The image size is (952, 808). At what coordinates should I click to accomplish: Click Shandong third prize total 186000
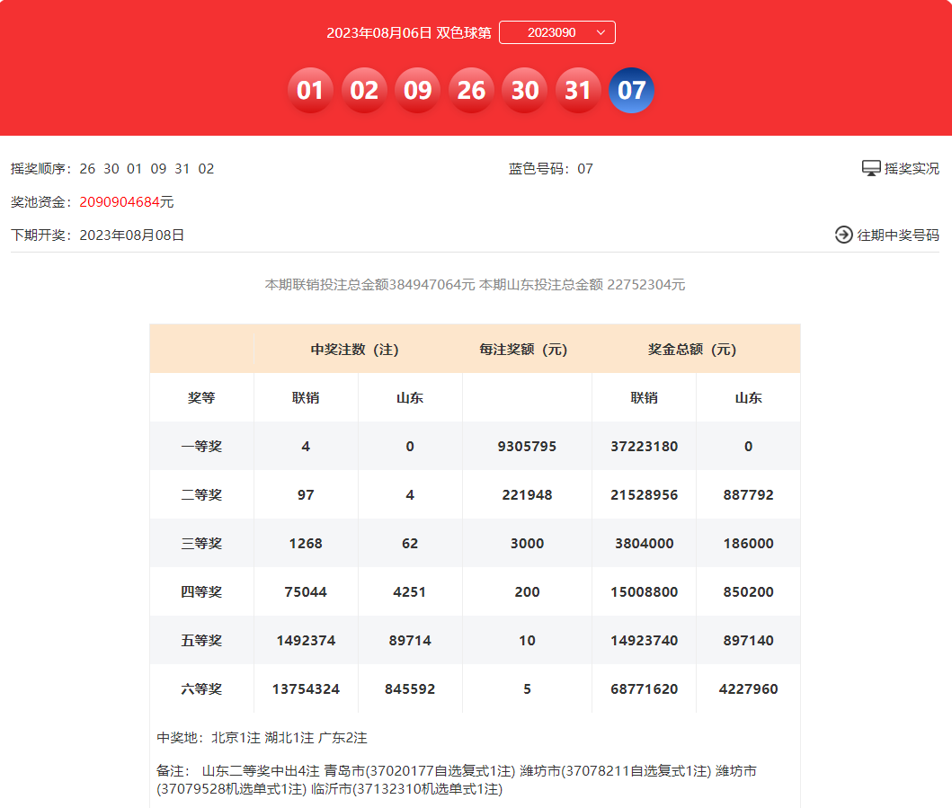click(749, 544)
